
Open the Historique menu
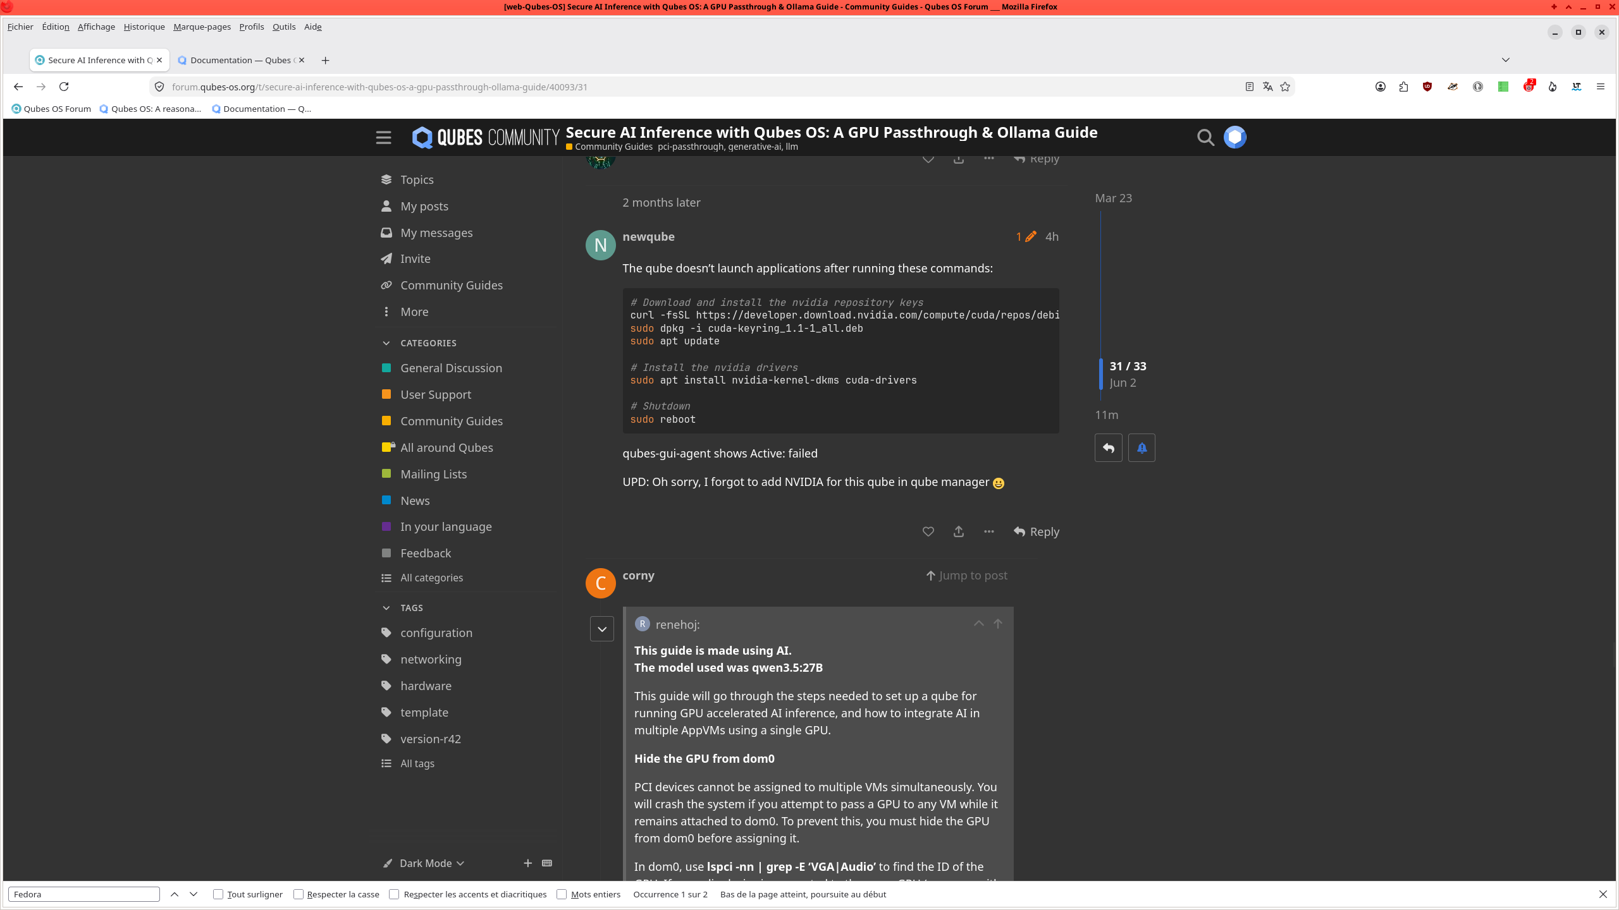[144, 27]
